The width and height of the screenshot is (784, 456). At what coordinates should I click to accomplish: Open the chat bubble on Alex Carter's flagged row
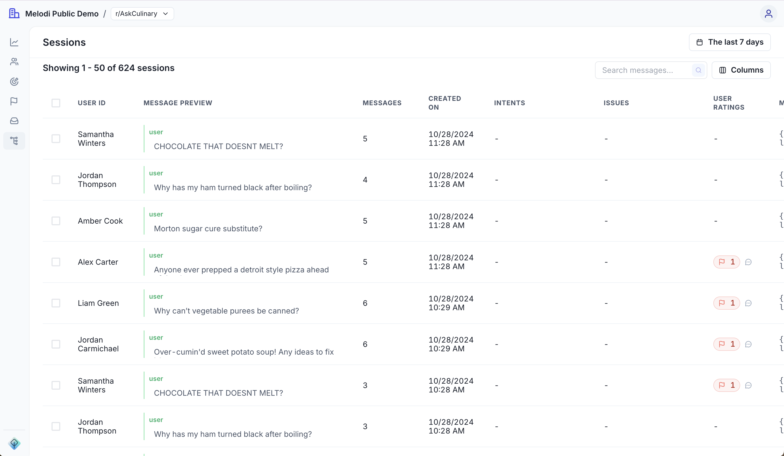pos(749,262)
